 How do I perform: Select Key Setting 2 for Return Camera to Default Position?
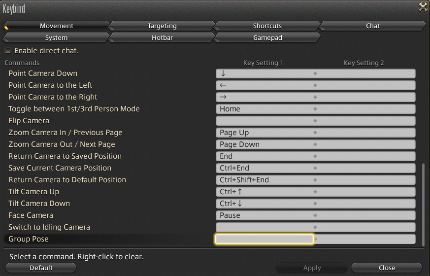(365, 180)
